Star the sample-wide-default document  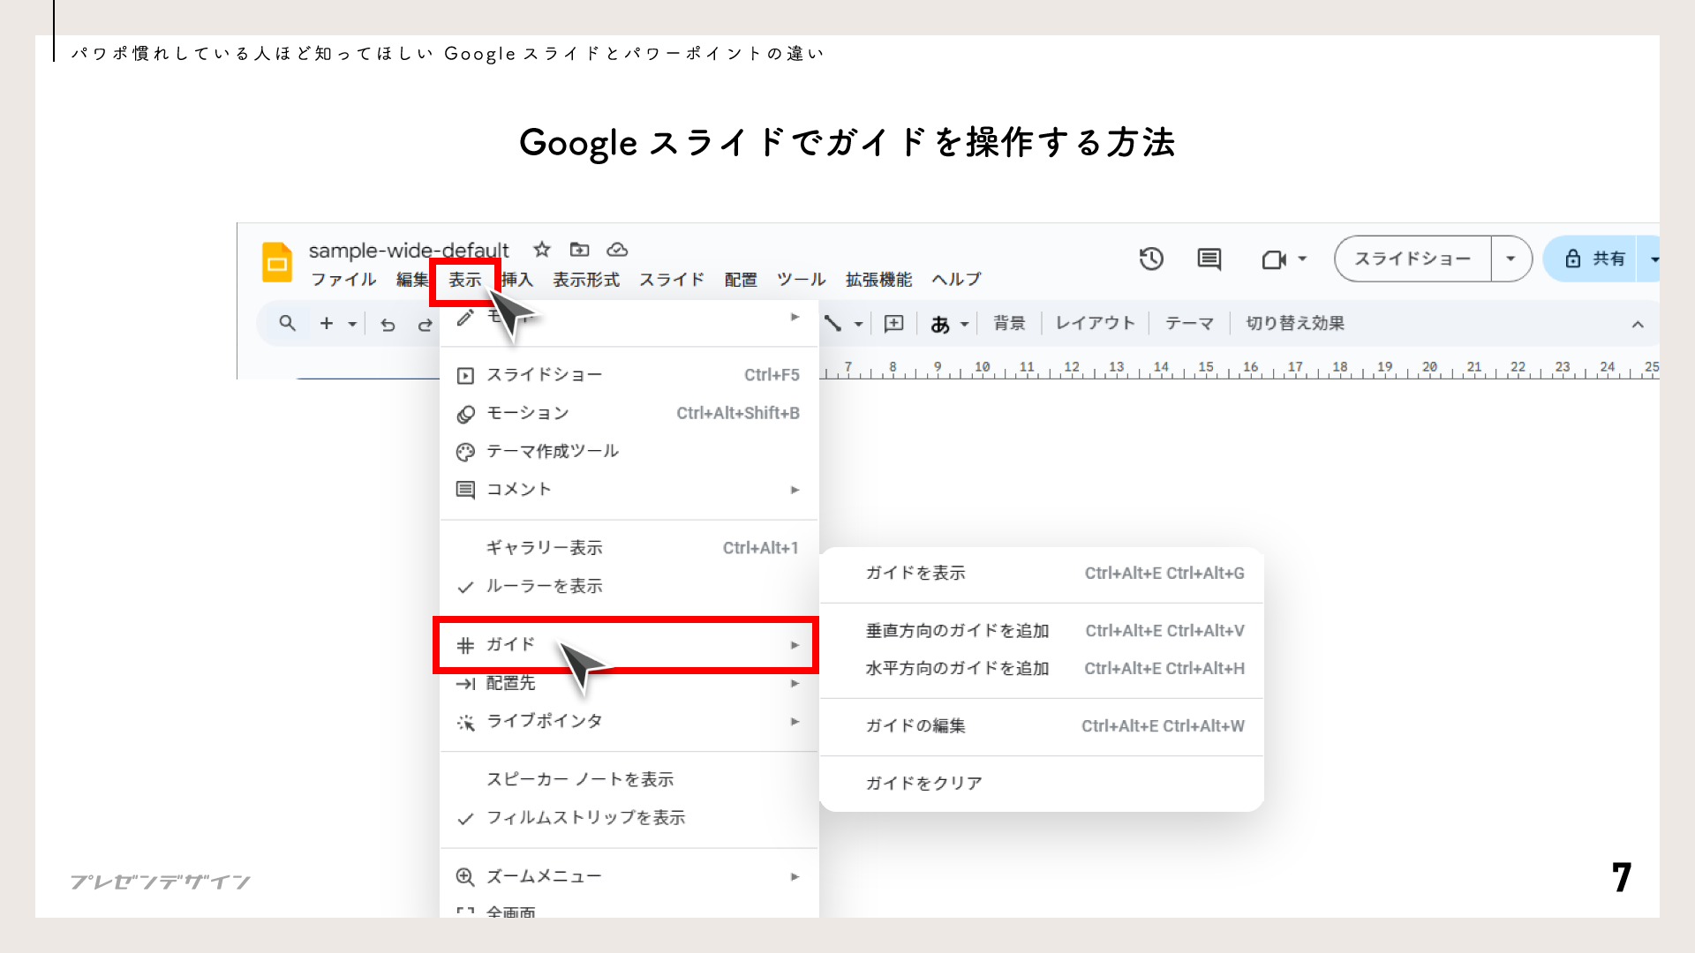click(542, 250)
